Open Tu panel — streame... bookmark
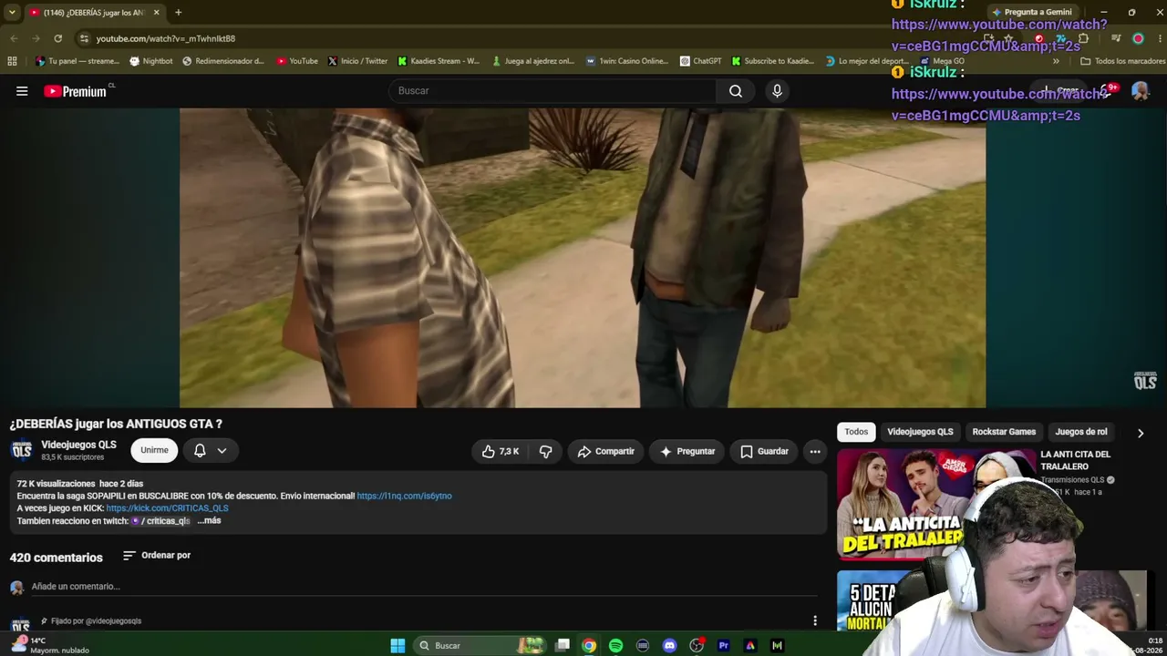Image resolution: width=1167 pixels, height=656 pixels. pyautogui.click(x=77, y=61)
